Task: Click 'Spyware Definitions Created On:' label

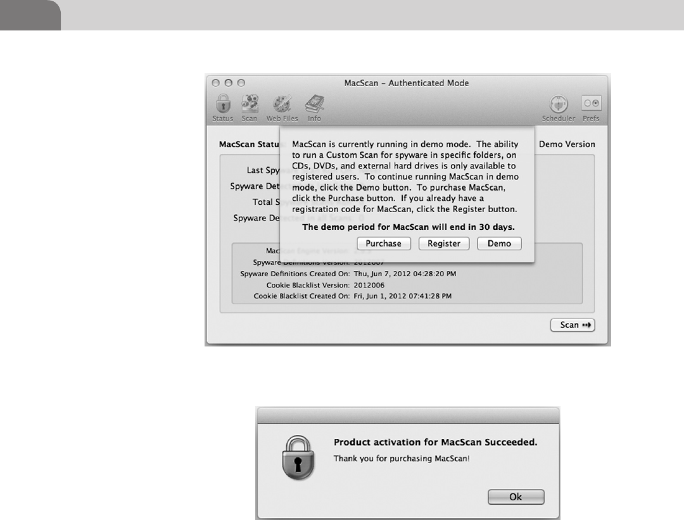Action: (295, 274)
